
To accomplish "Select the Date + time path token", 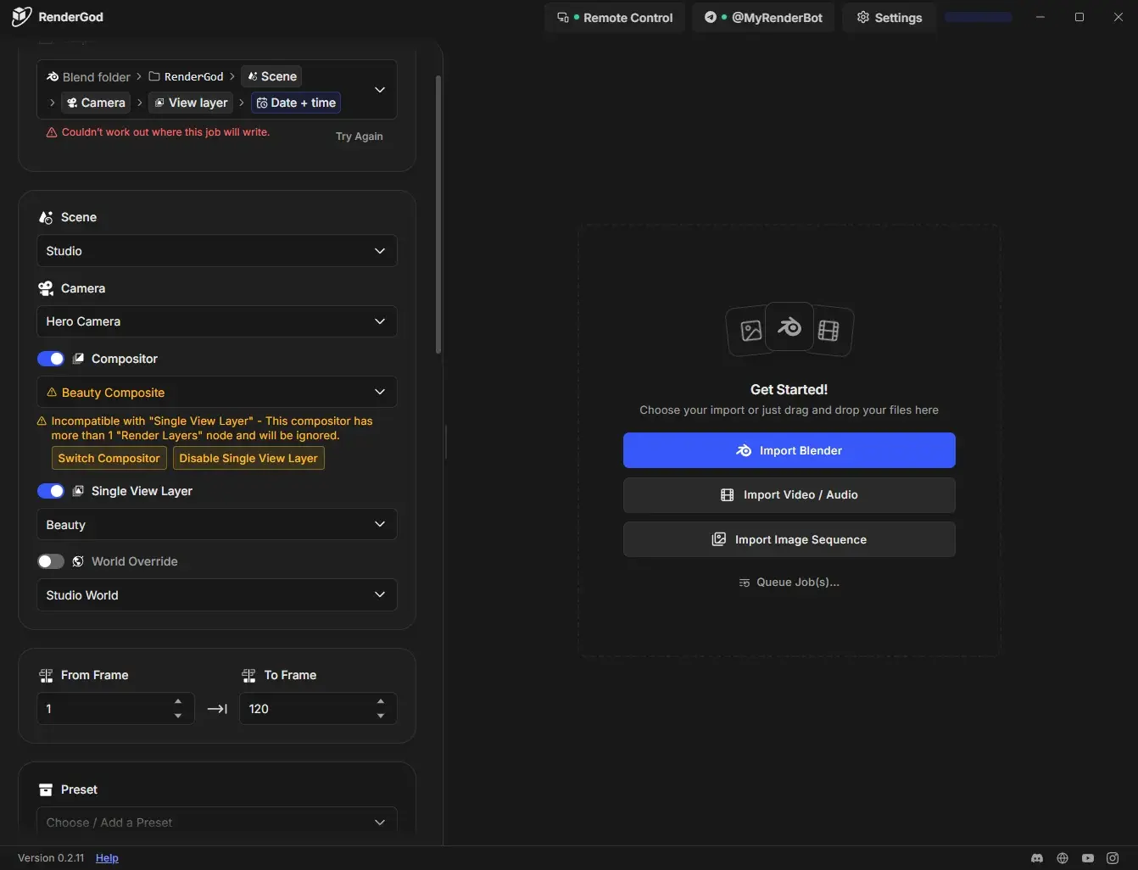I will [x=296, y=103].
